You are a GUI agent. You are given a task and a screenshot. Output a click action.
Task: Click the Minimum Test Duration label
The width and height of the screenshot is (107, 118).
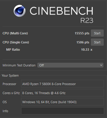19,65
